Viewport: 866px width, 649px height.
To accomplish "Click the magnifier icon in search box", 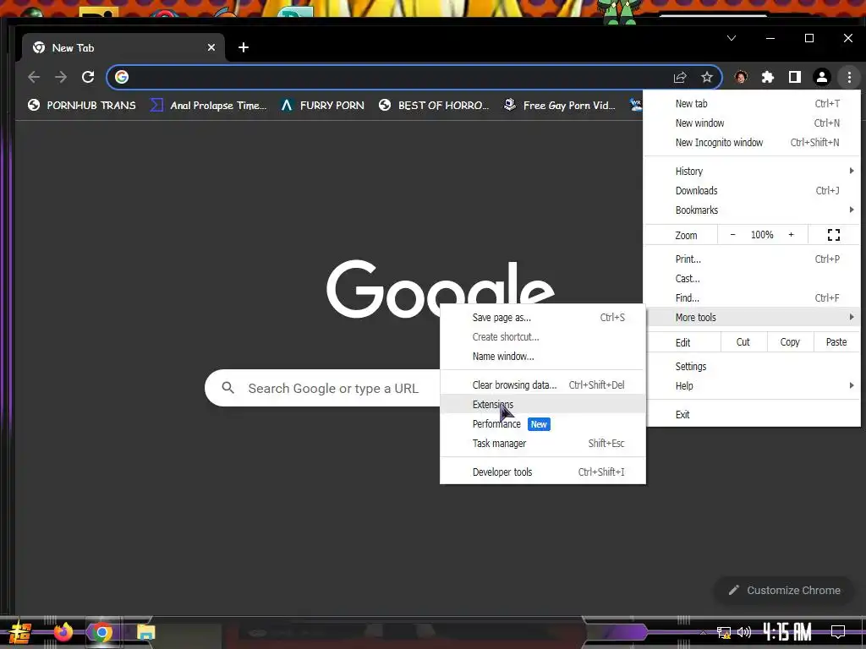I will click(228, 388).
